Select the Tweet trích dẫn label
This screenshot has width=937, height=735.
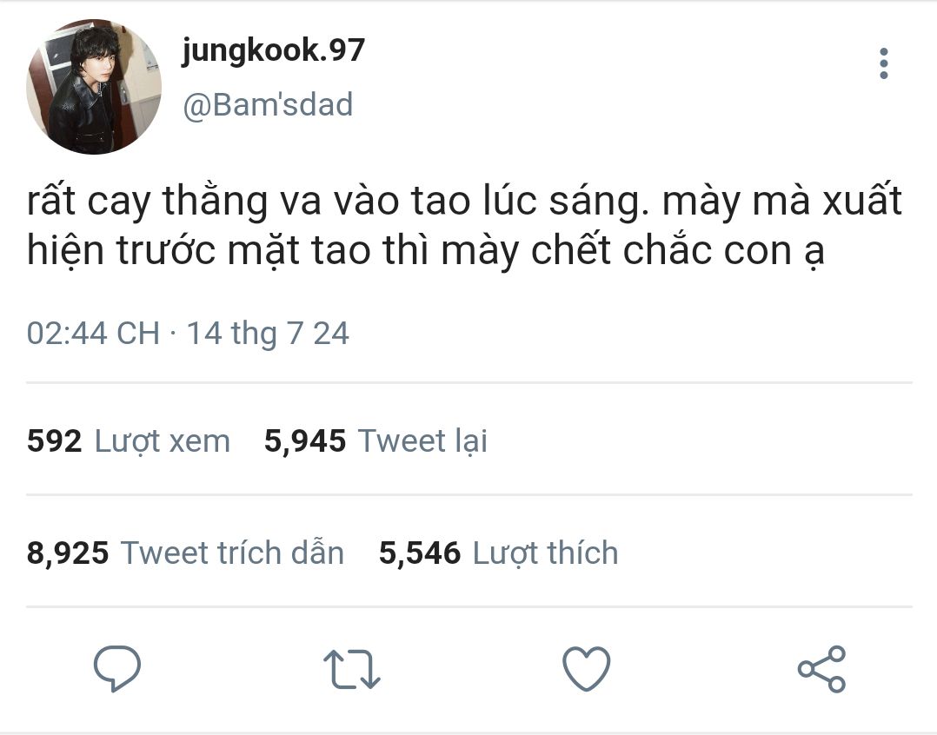[232, 553]
